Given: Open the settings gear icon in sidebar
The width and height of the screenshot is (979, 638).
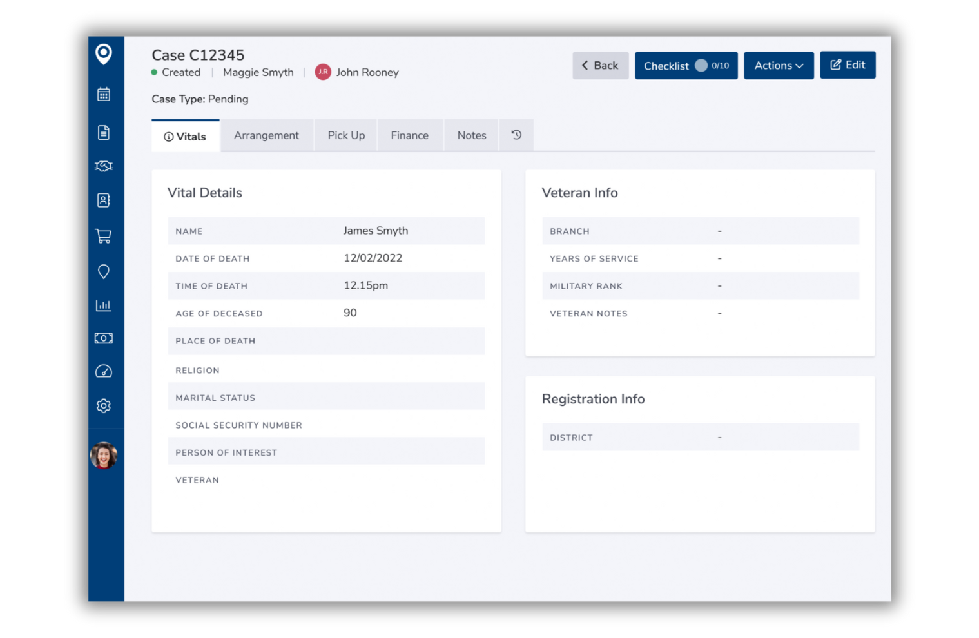Looking at the screenshot, I should (104, 406).
